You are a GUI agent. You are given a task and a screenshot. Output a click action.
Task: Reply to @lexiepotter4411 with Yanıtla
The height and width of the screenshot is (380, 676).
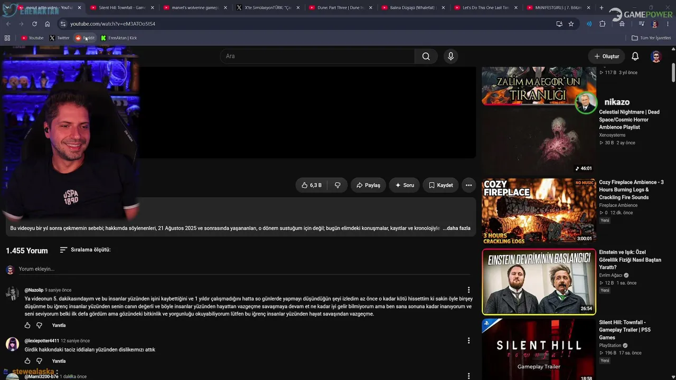59,361
